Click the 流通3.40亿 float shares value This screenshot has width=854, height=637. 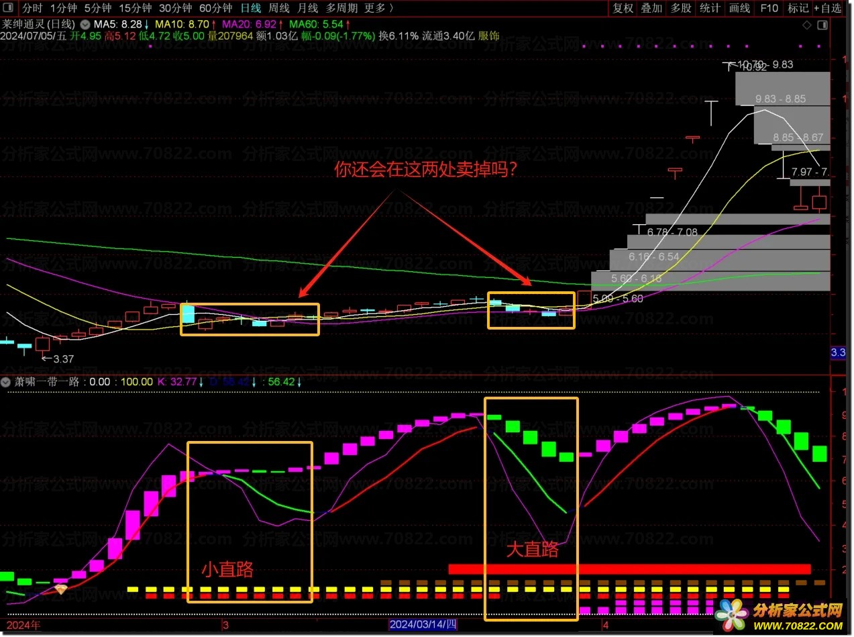448,36
